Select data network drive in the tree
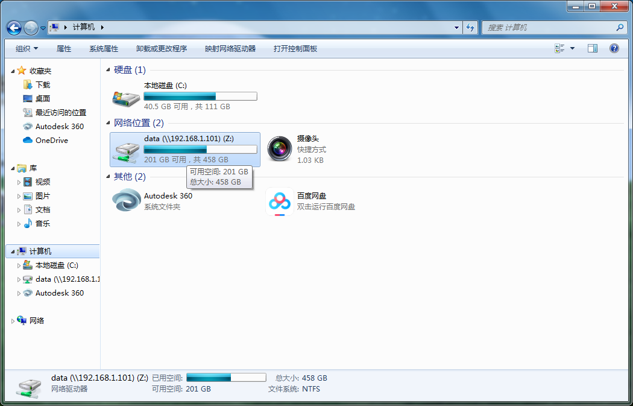Viewport: 633px width, 406px height. pyautogui.click(x=61, y=279)
